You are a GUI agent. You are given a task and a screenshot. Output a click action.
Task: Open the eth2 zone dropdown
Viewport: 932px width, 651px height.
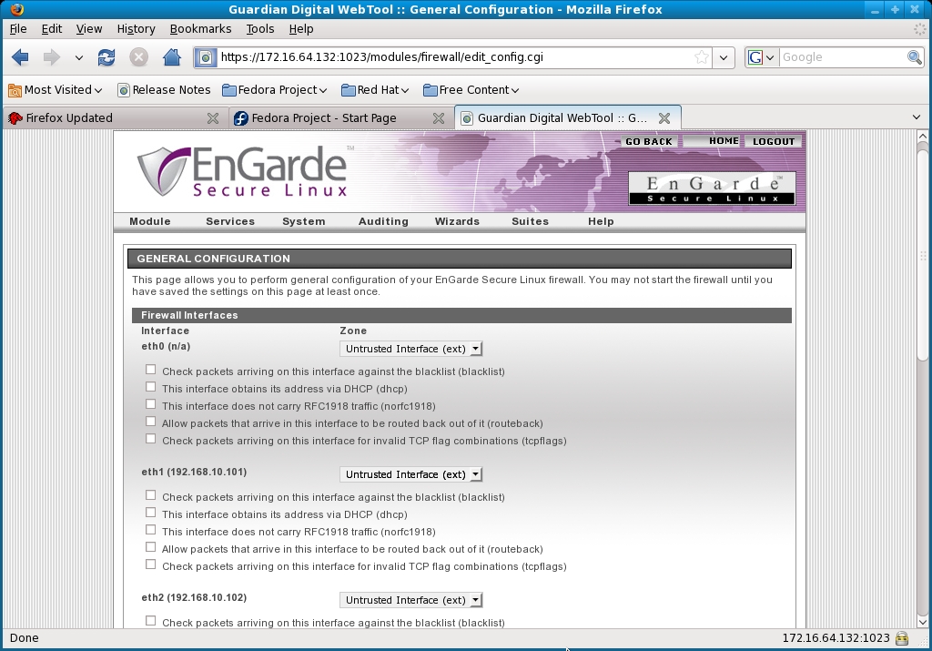pyautogui.click(x=410, y=600)
